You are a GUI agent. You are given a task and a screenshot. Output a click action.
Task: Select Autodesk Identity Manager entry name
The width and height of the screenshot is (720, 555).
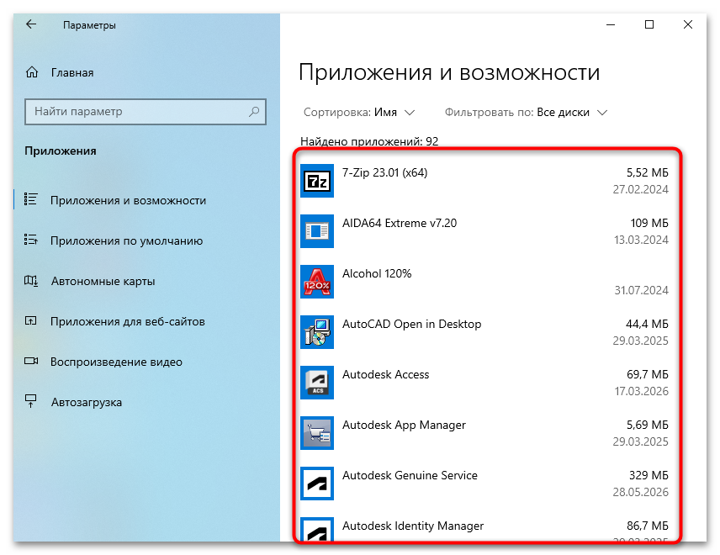(413, 526)
